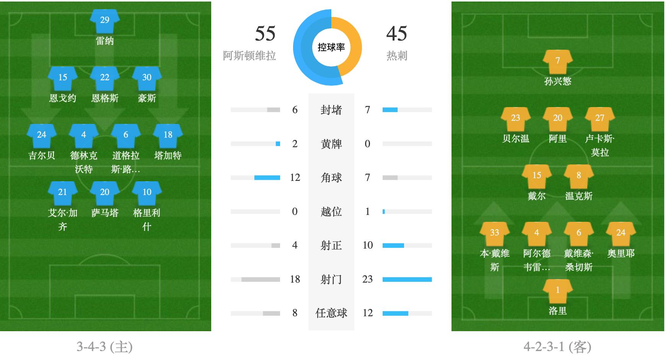The image size is (665, 361).
Task: Click the 3-4-3 (主) formation label
Action: click(x=104, y=347)
